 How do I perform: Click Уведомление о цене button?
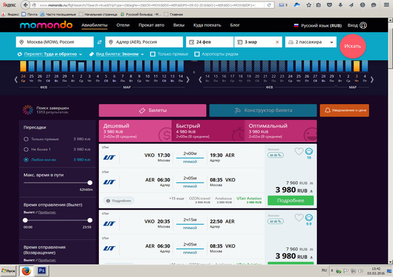coord(345,110)
